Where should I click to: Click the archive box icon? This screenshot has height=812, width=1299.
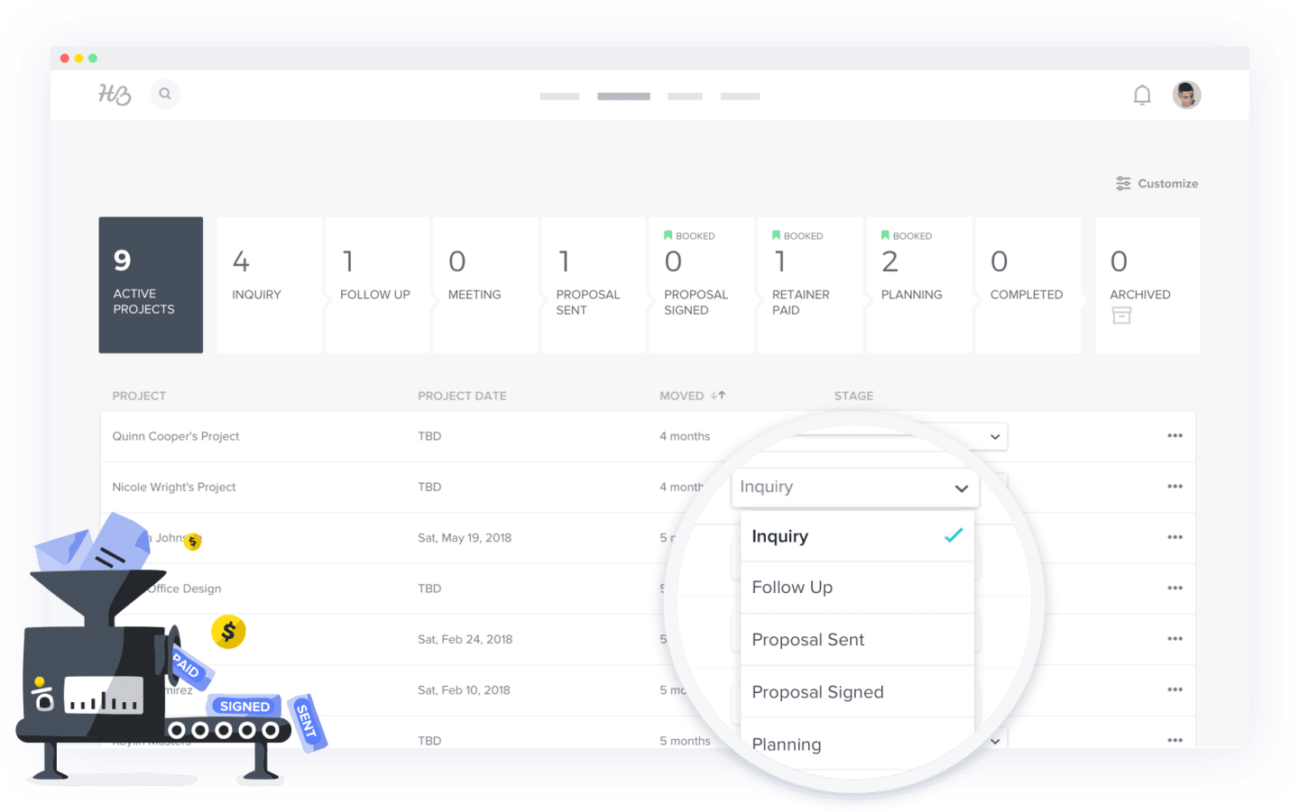[1121, 315]
